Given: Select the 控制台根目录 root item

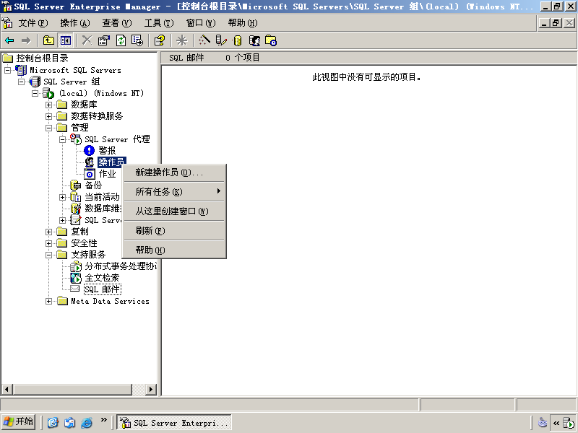Looking at the screenshot, I should [42, 58].
